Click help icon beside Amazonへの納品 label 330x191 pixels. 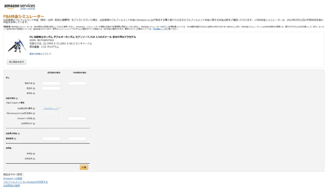[x=34, y=118]
